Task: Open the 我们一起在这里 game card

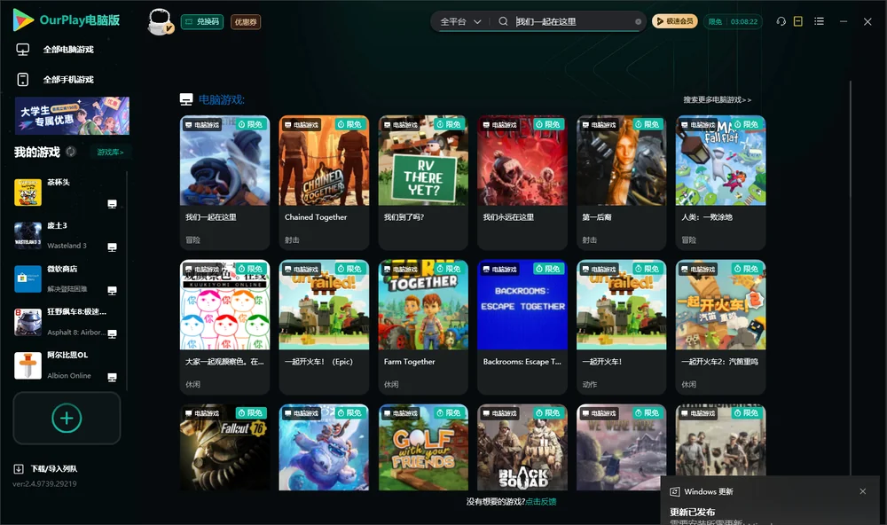Action: pyautogui.click(x=224, y=182)
